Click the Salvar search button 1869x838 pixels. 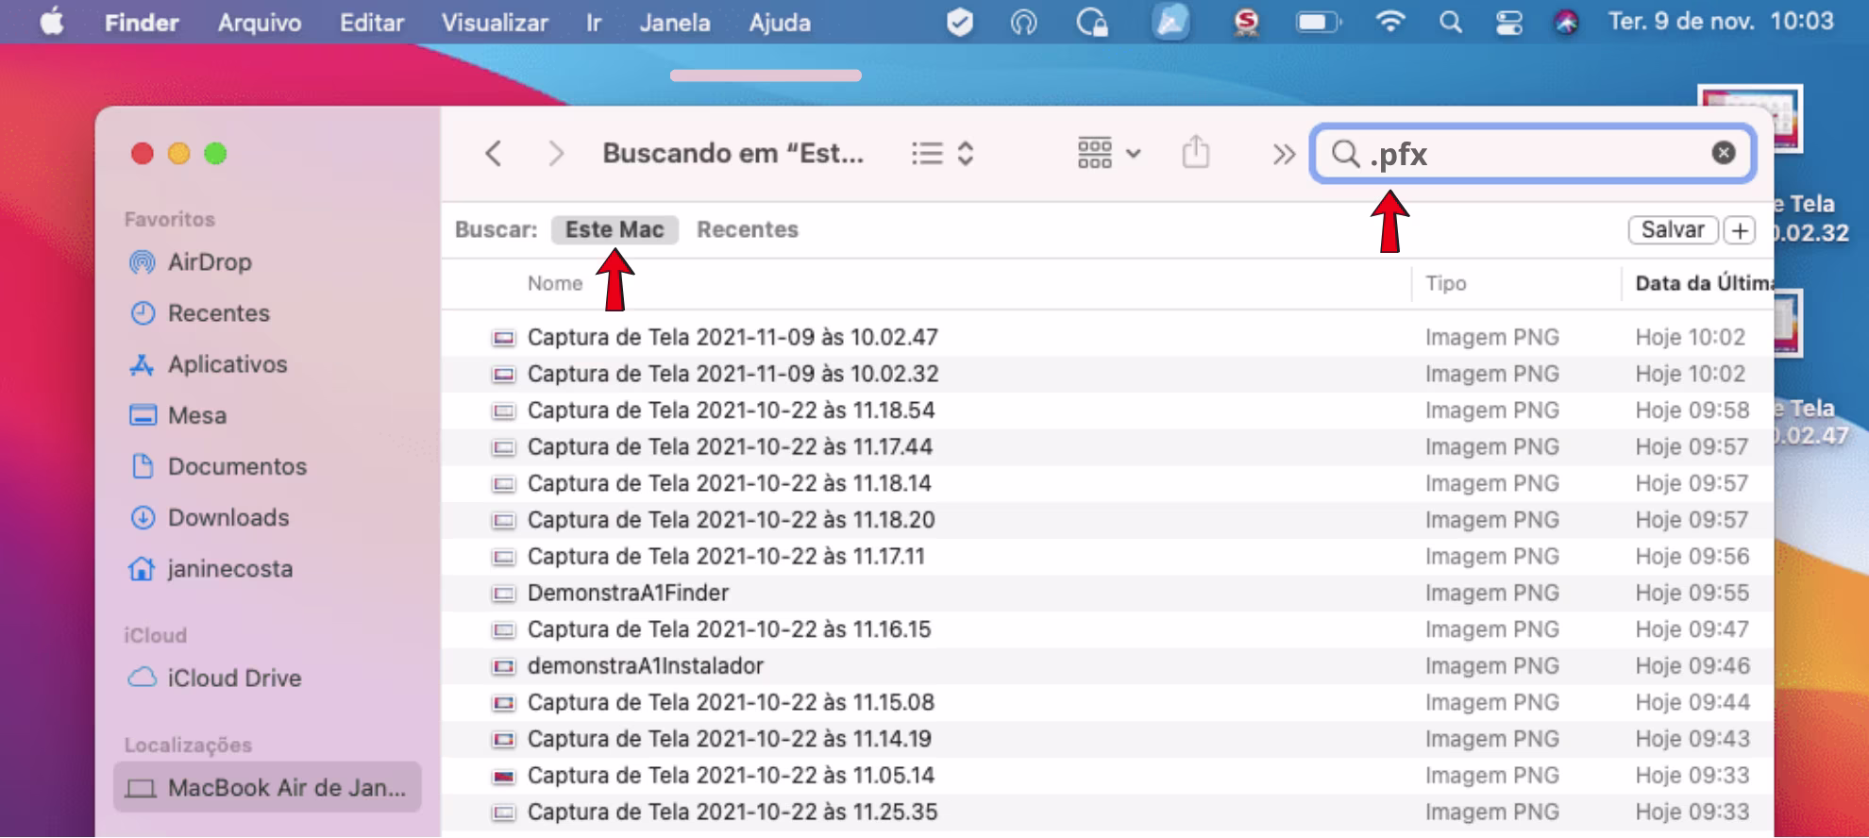[1672, 229]
